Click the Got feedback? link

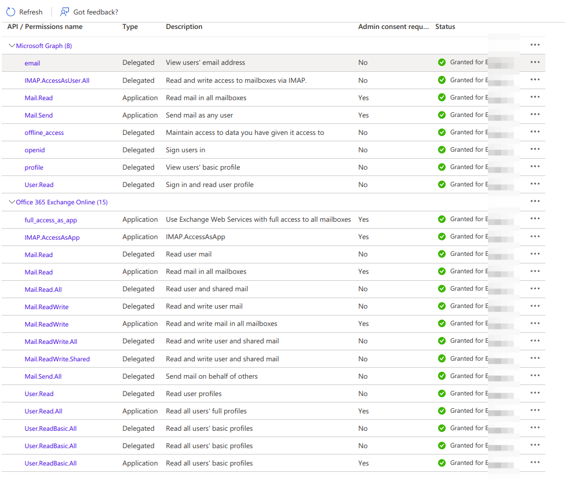click(x=96, y=12)
